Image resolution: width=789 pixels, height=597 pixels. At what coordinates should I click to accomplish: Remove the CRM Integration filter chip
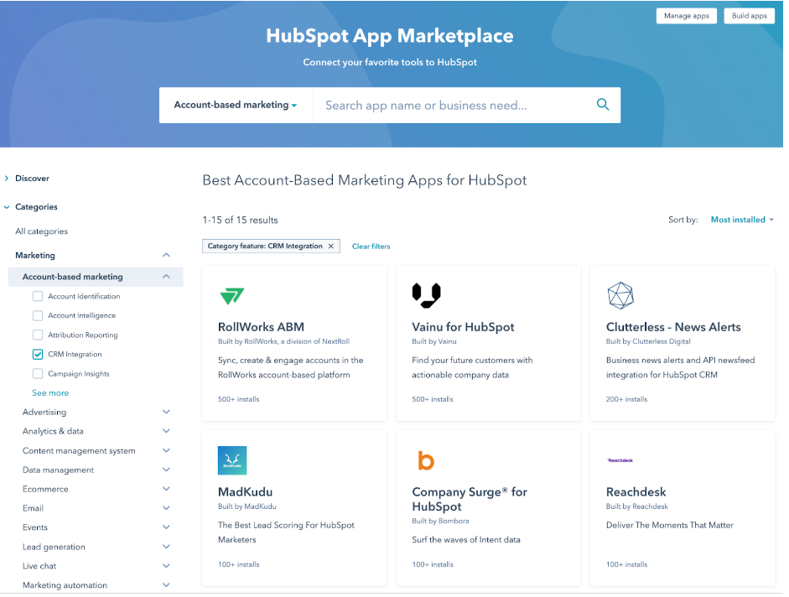pos(330,247)
